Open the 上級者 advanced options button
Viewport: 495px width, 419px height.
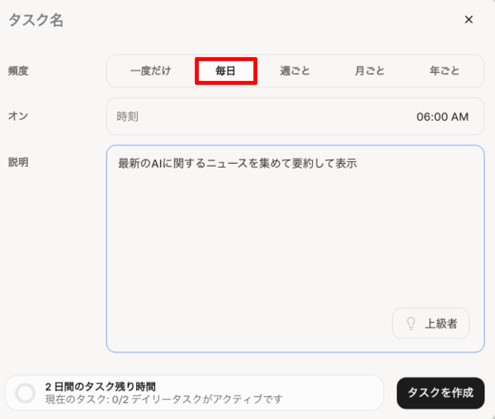(431, 323)
